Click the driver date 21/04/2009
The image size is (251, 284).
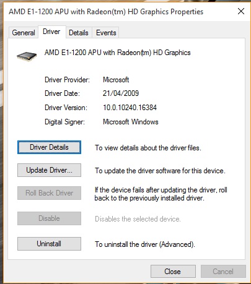[x=121, y=93]
